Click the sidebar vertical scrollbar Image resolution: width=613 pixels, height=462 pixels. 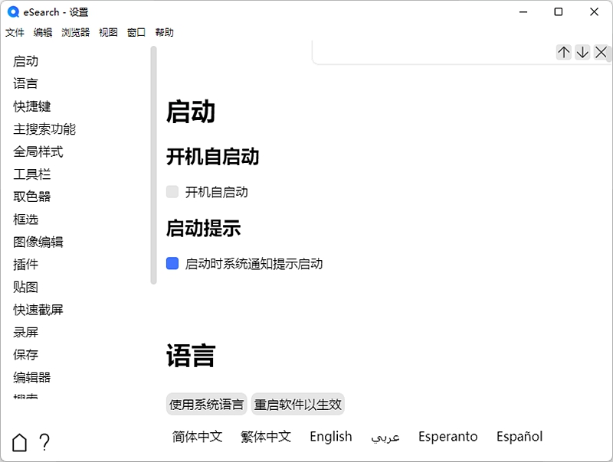154,165
